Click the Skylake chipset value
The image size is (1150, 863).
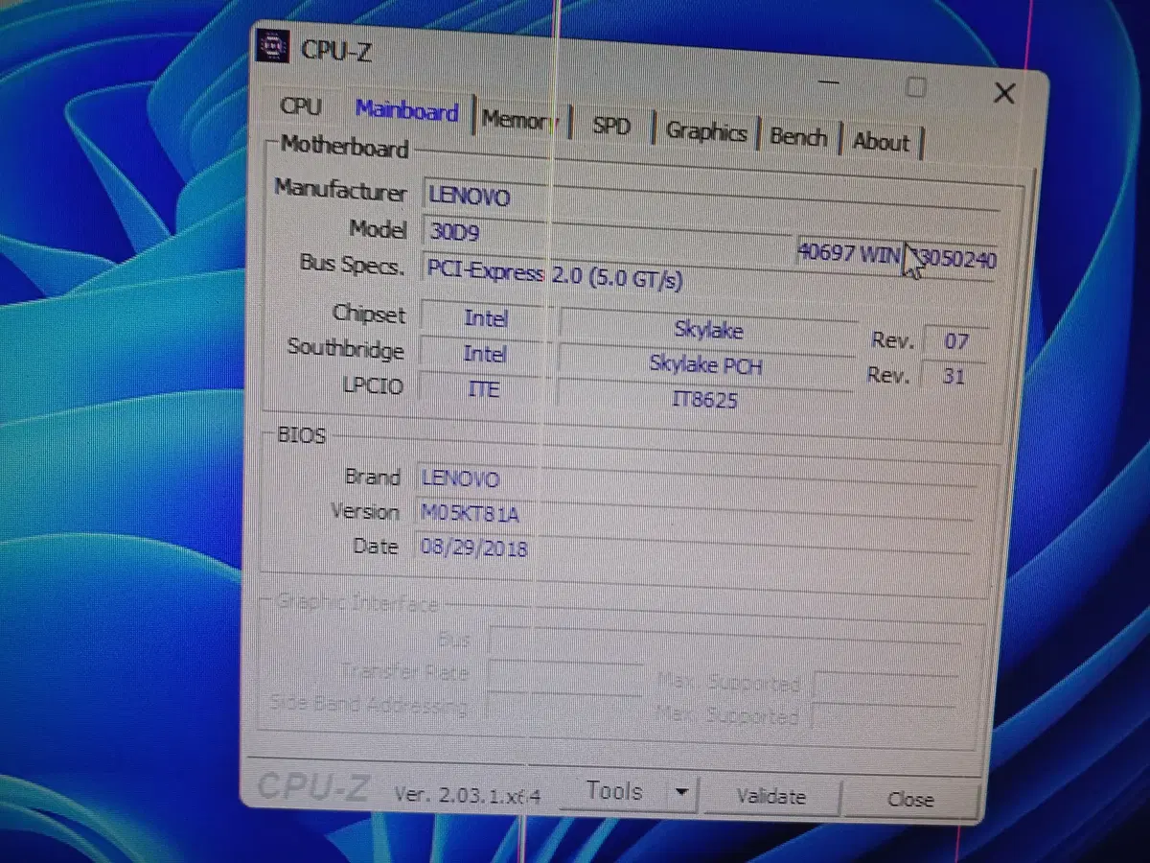tap(707, 329)
